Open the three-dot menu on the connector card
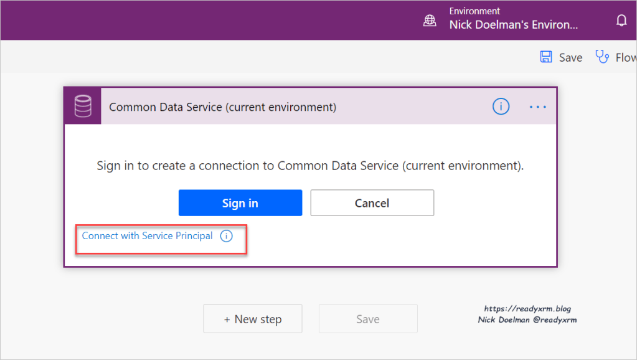The width and height of the screenshot is (637, 360). click(x=537, y=107)
